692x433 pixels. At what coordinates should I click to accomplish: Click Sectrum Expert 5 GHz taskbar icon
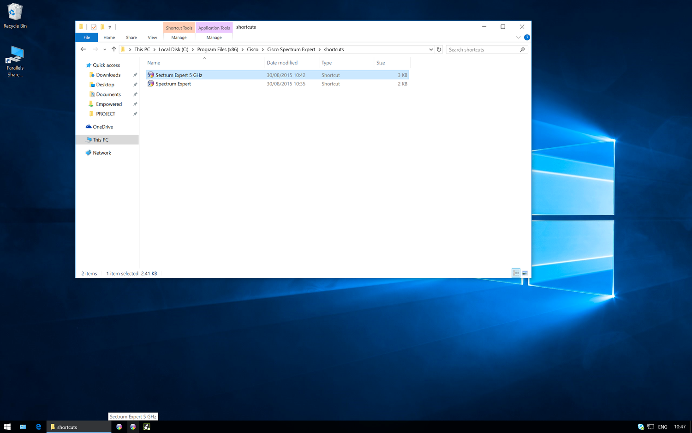click(x=133, y=427)
